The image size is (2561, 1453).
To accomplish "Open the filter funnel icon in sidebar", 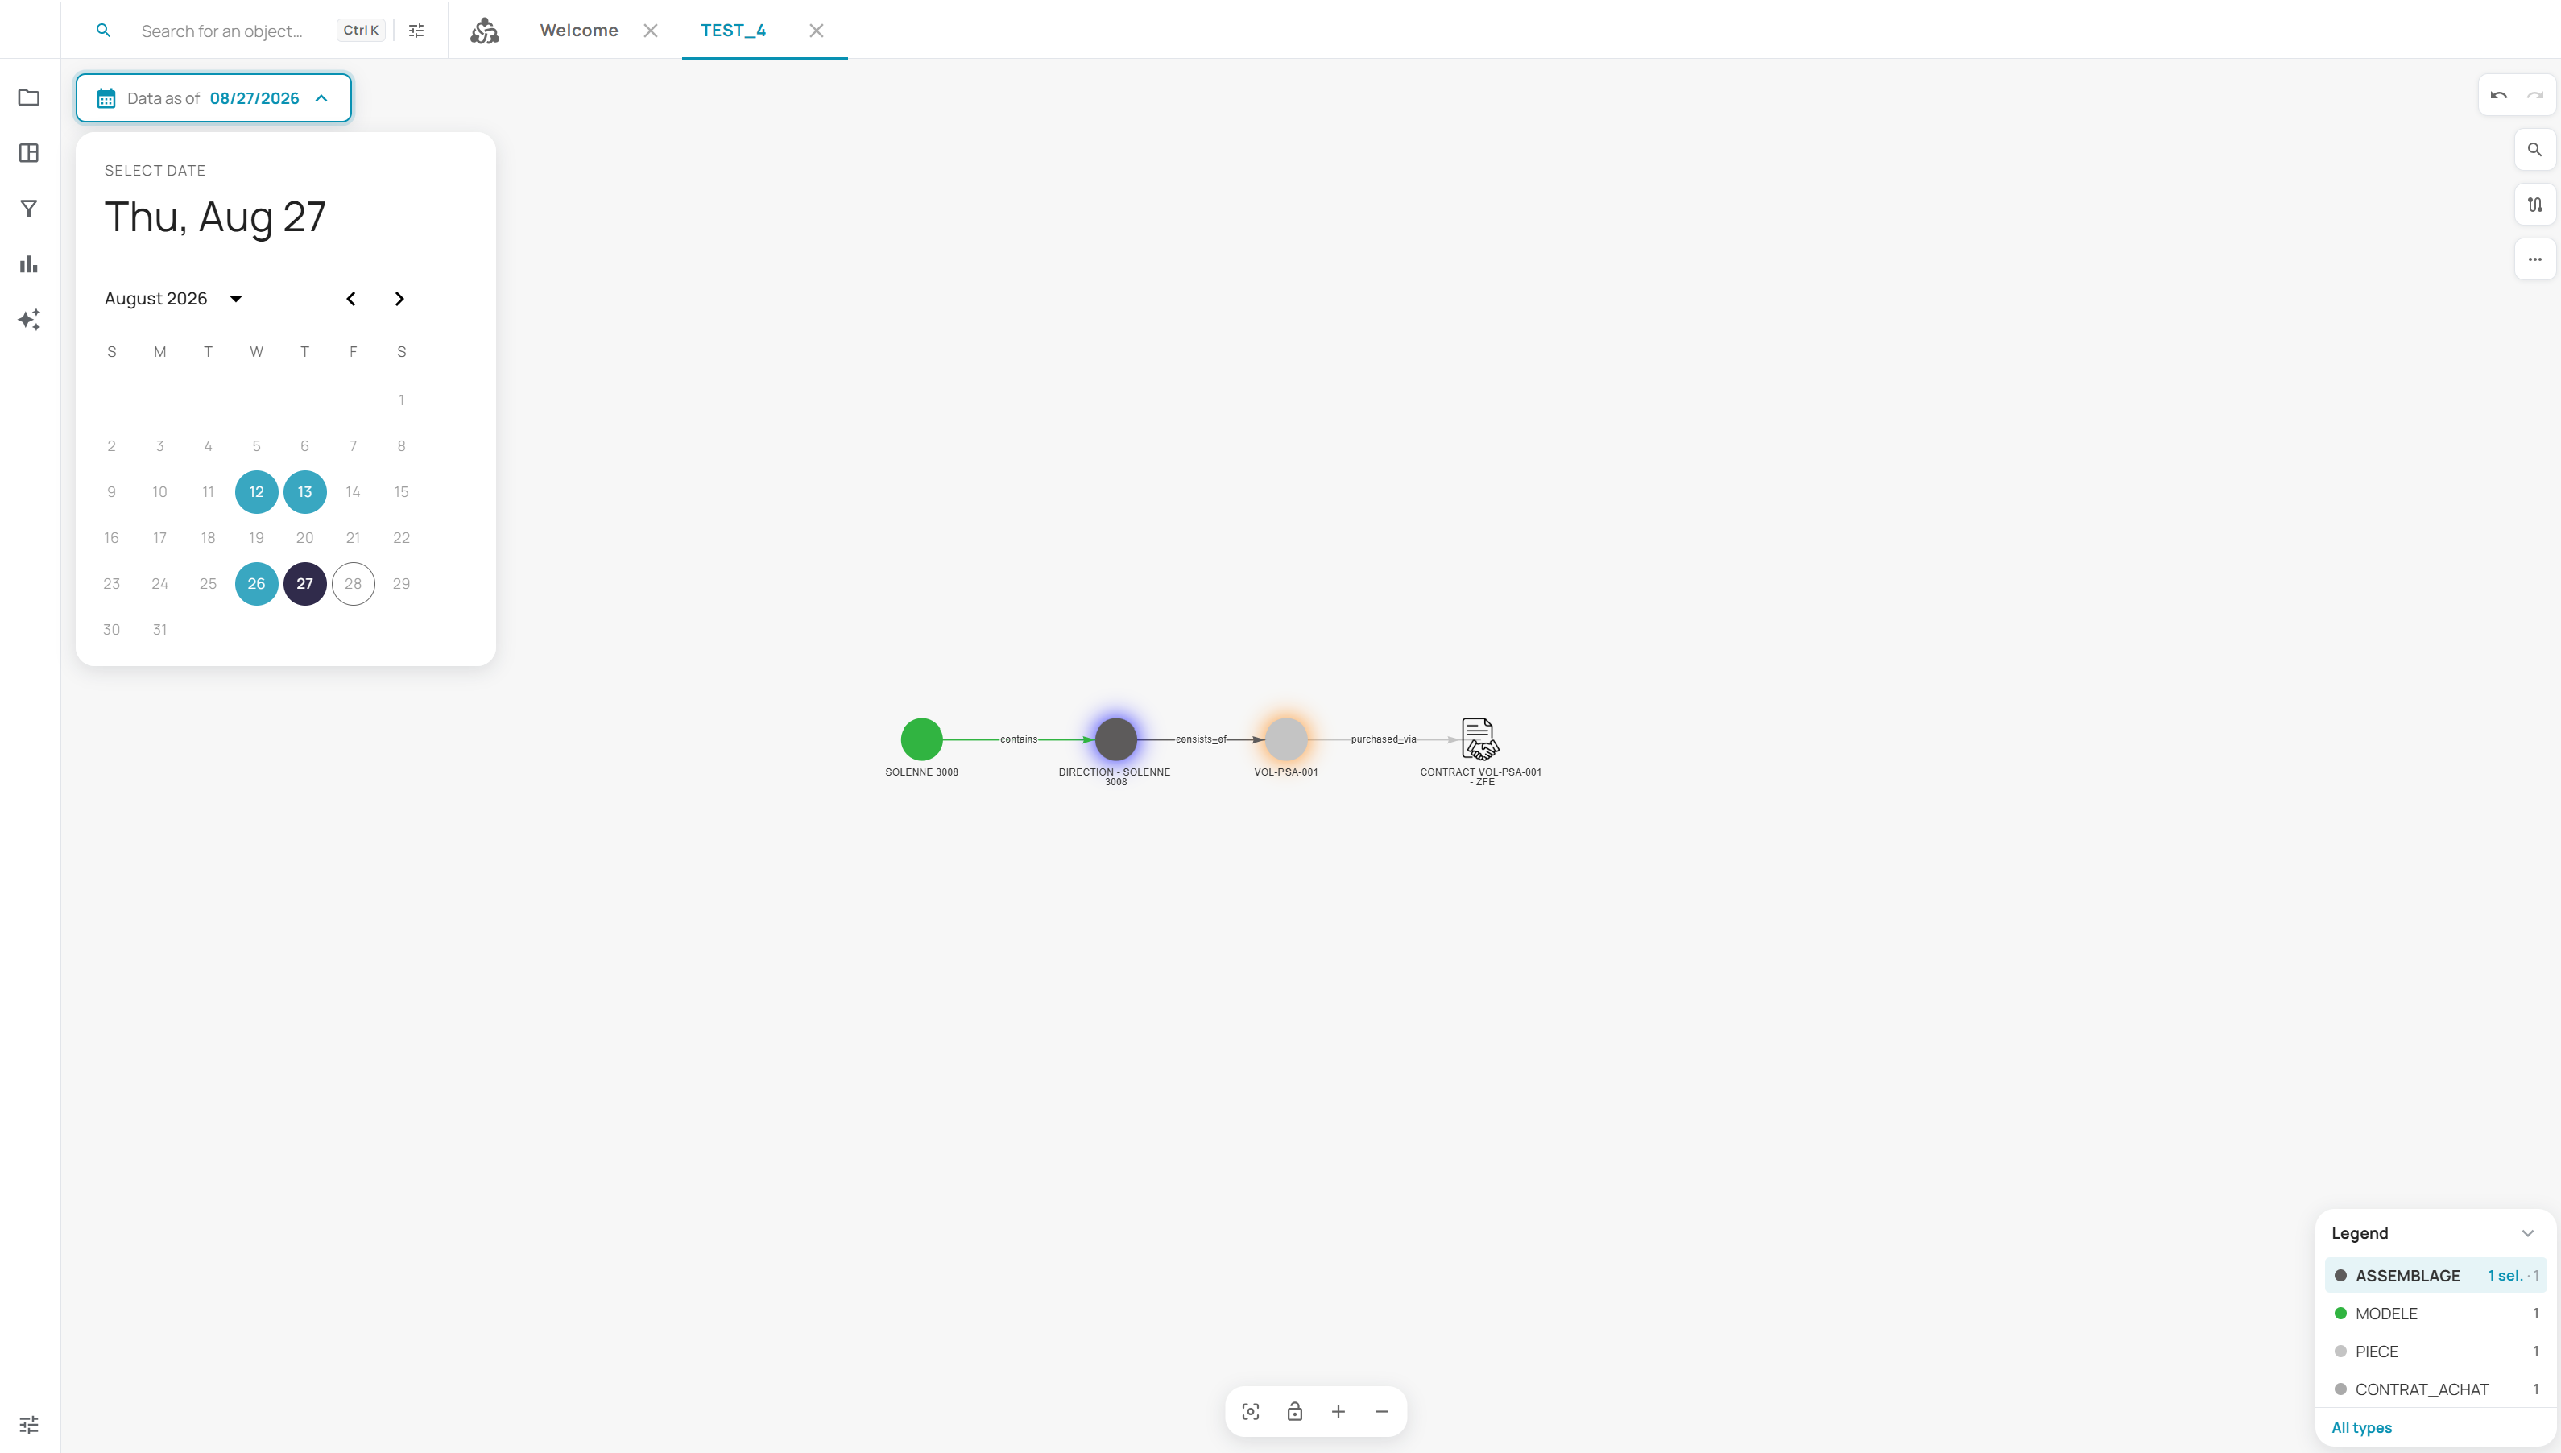I will (x=29, y=209).
